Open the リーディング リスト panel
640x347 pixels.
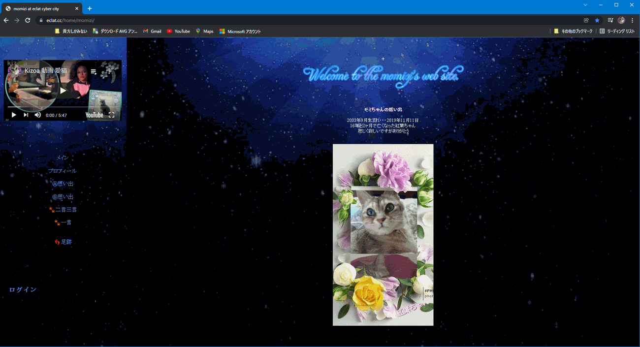coord(617,31)
